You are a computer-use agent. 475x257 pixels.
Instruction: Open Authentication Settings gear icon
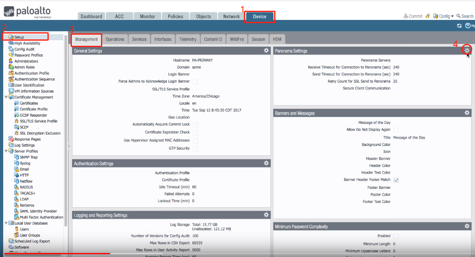click(266, 163)
